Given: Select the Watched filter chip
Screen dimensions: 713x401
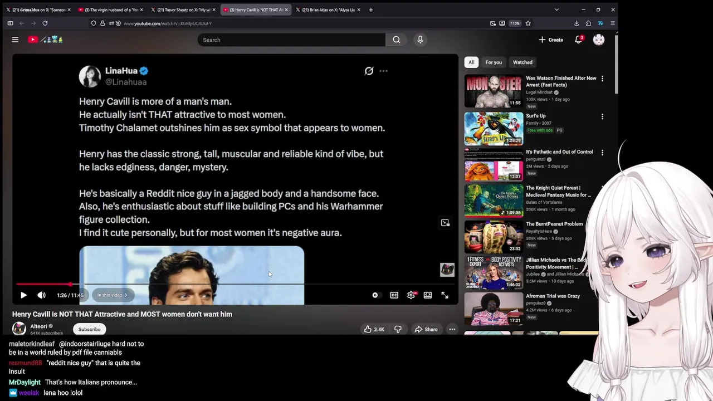Looking at the screenshot, I should [522, 62].
